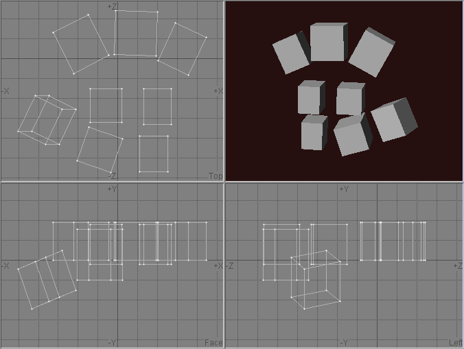Image resolution: width=464 pixels, height=349 pixels.
Task: Select the tilted 3D wireframe box in Left viewport
Action: pyautogui.click(x=316, y=280)
